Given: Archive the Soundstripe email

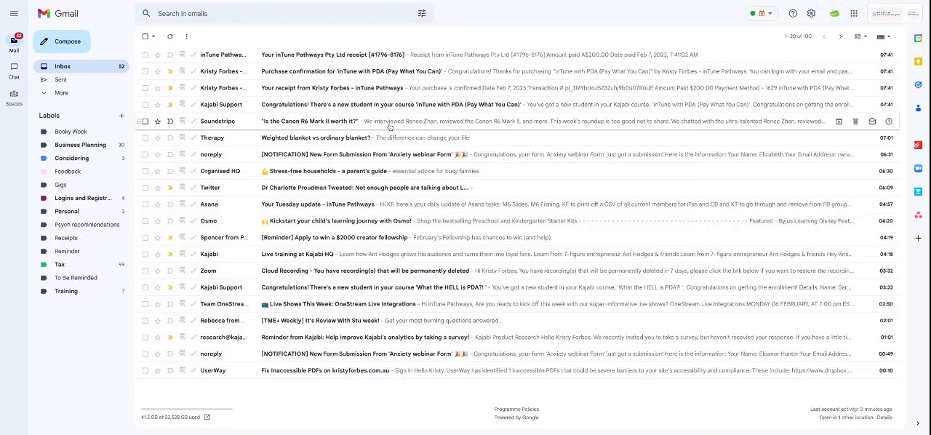Looking at the screenshot, I should 839,121.
